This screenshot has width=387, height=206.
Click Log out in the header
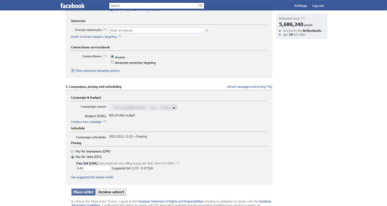point(318,5)
